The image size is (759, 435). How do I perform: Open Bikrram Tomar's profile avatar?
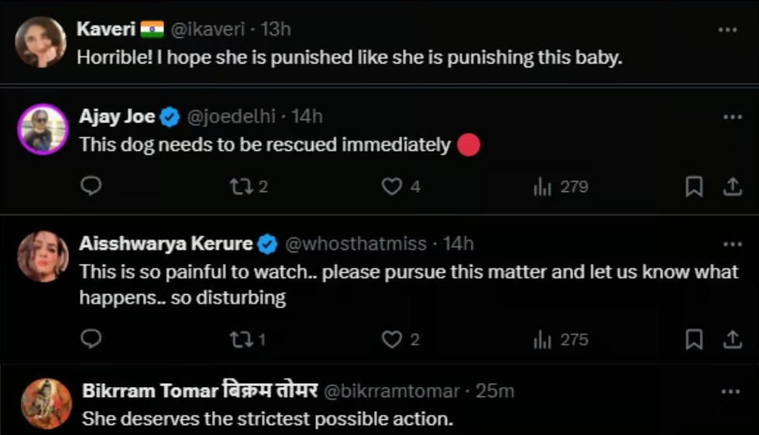[46, 404]
